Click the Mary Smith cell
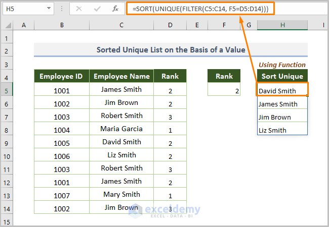This screenshot has width=329, height=227. click(121, 194)
